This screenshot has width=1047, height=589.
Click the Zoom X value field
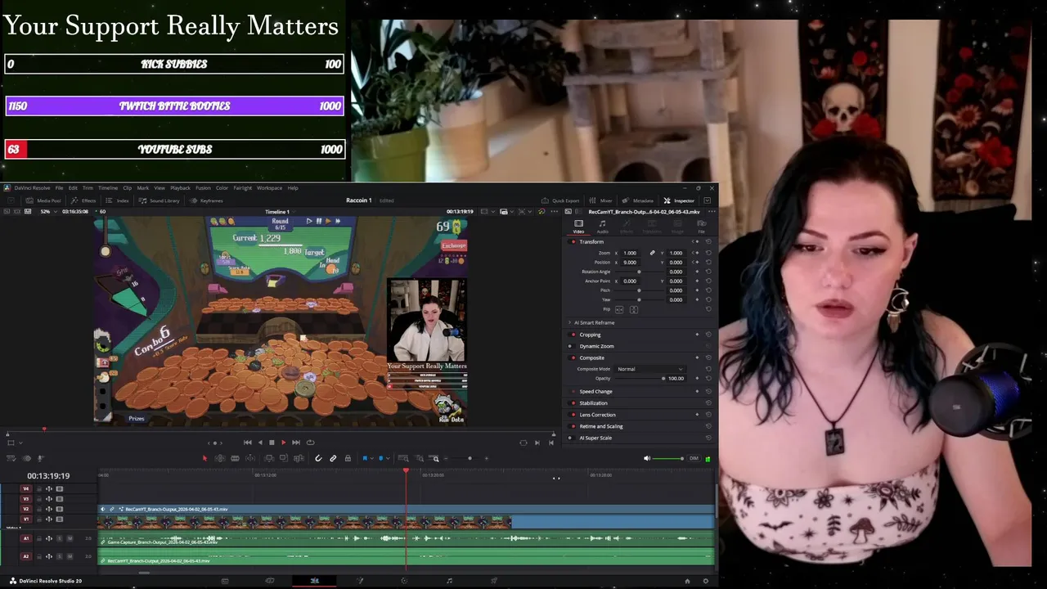pos(630,253)
